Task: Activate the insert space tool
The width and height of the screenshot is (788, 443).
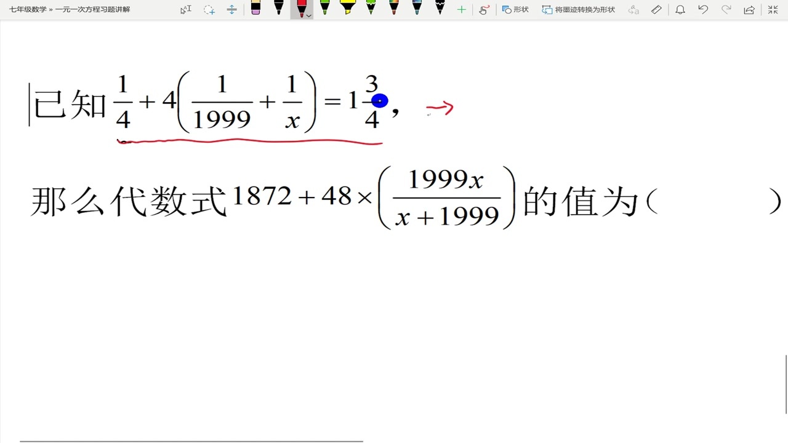Action: (231, 9)
